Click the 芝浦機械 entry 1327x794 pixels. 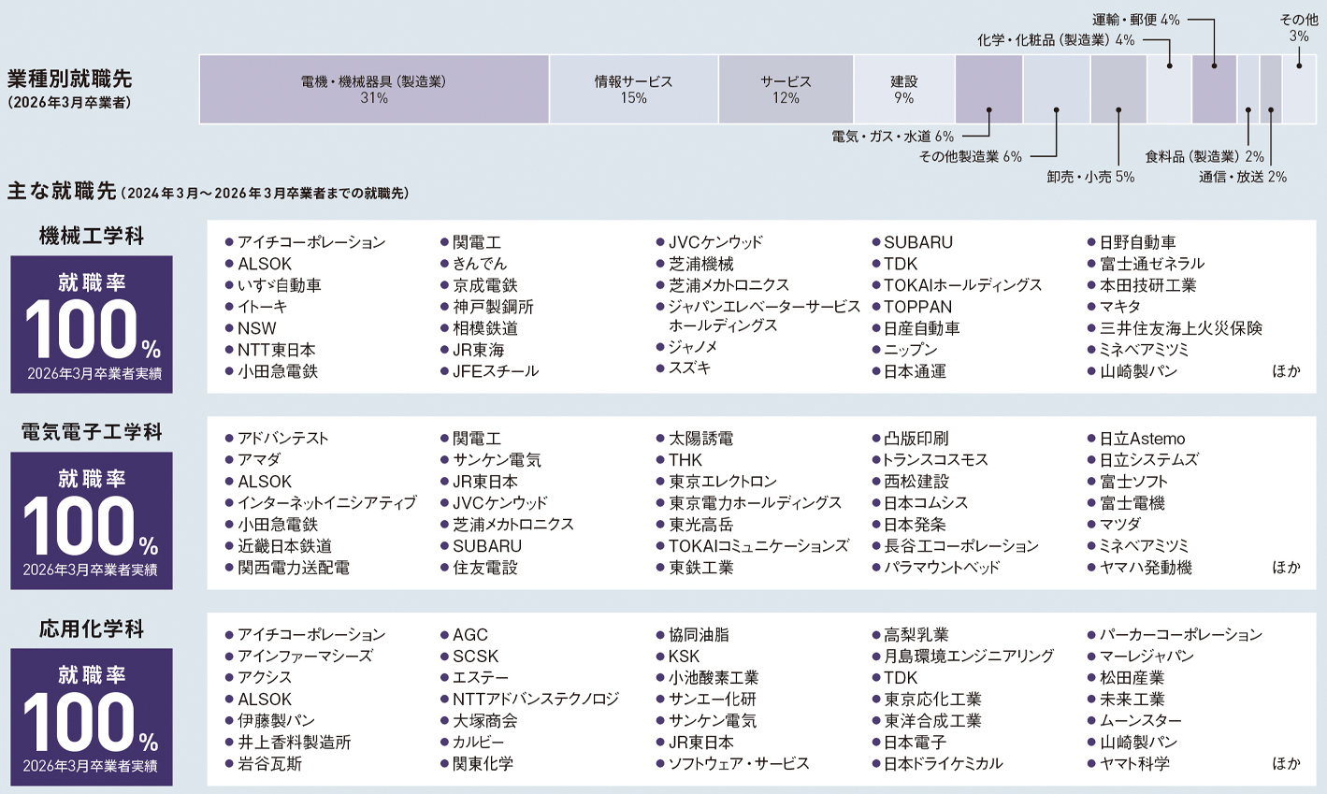[x=701, y=264]
